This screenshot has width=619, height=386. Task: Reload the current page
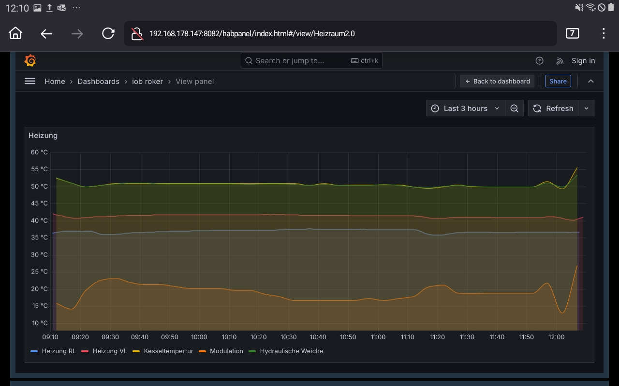coord(108,33)
